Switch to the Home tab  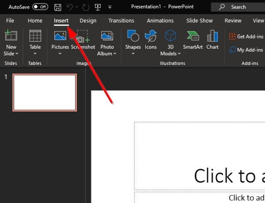pos(35,21)
